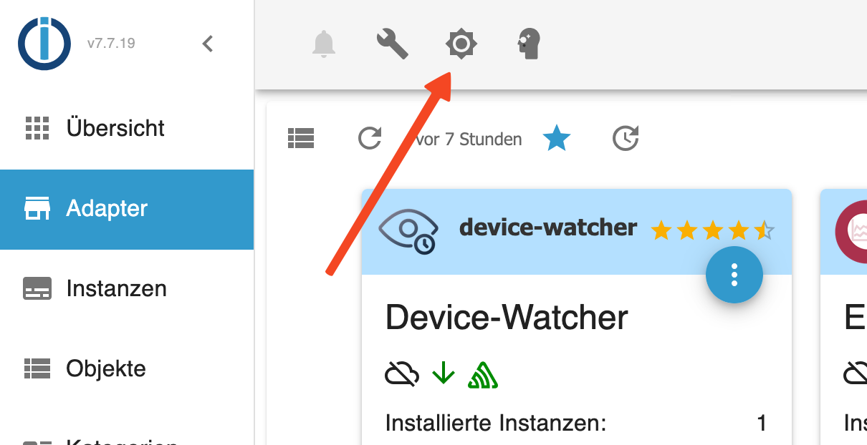The height and width of the screenshot is (445, 867).
Task: Toggle expert mode head icon
Action: (x=529, y=44)
